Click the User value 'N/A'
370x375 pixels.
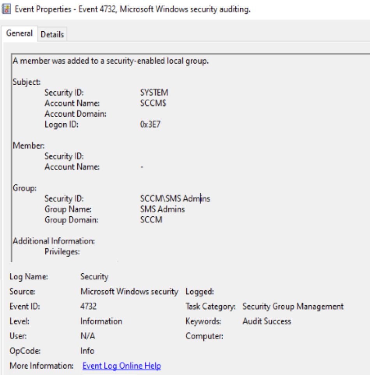click(88, 336)
